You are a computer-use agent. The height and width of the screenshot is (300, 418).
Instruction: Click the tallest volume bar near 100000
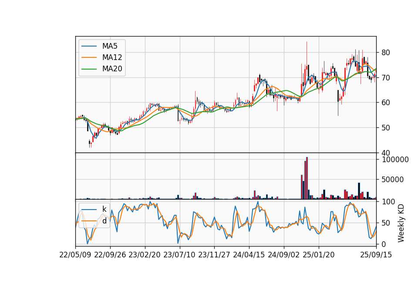307,178
